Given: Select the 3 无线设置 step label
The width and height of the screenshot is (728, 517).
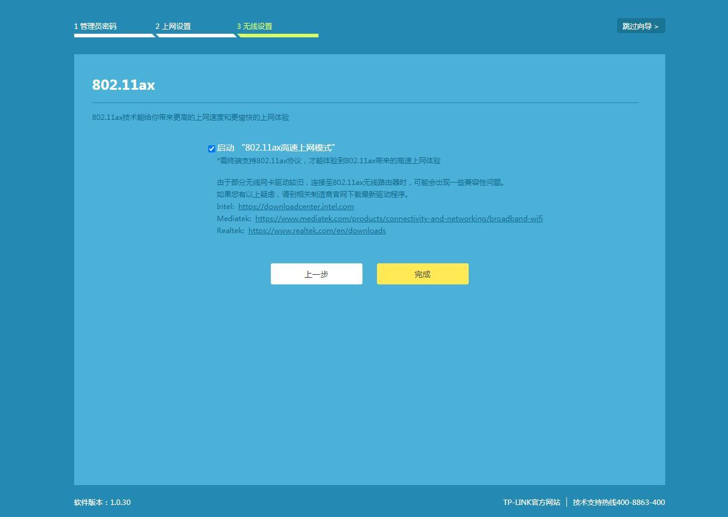Looking at the screenshot, I should tap(255, 26).
